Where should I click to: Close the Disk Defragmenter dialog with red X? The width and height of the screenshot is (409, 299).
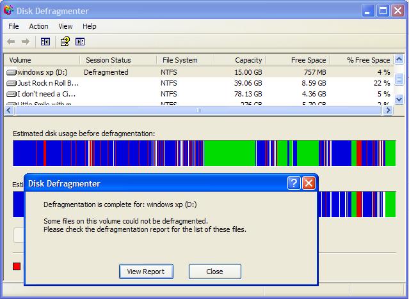pyautogui.click(x=309, y=183)
